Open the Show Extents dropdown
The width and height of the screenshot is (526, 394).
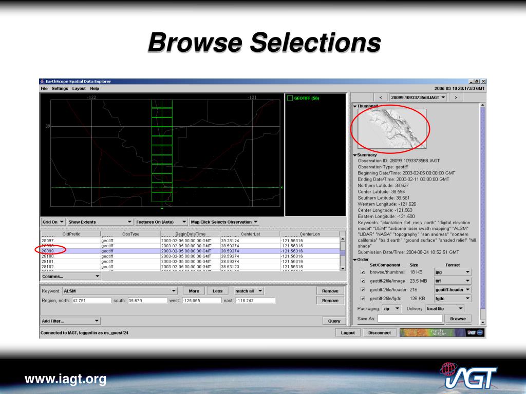100,222
